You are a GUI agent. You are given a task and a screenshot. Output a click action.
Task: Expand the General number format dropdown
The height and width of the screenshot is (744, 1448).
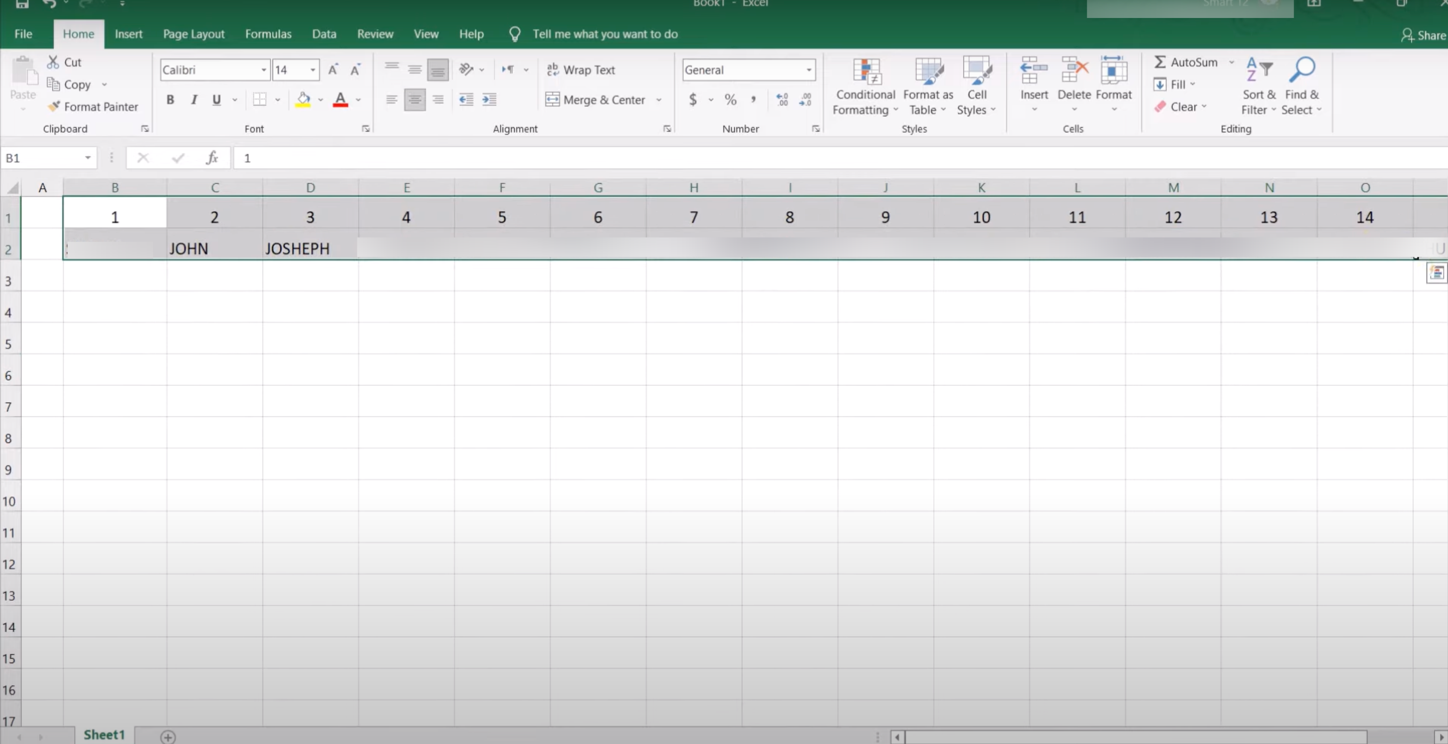tap(808, 70)
